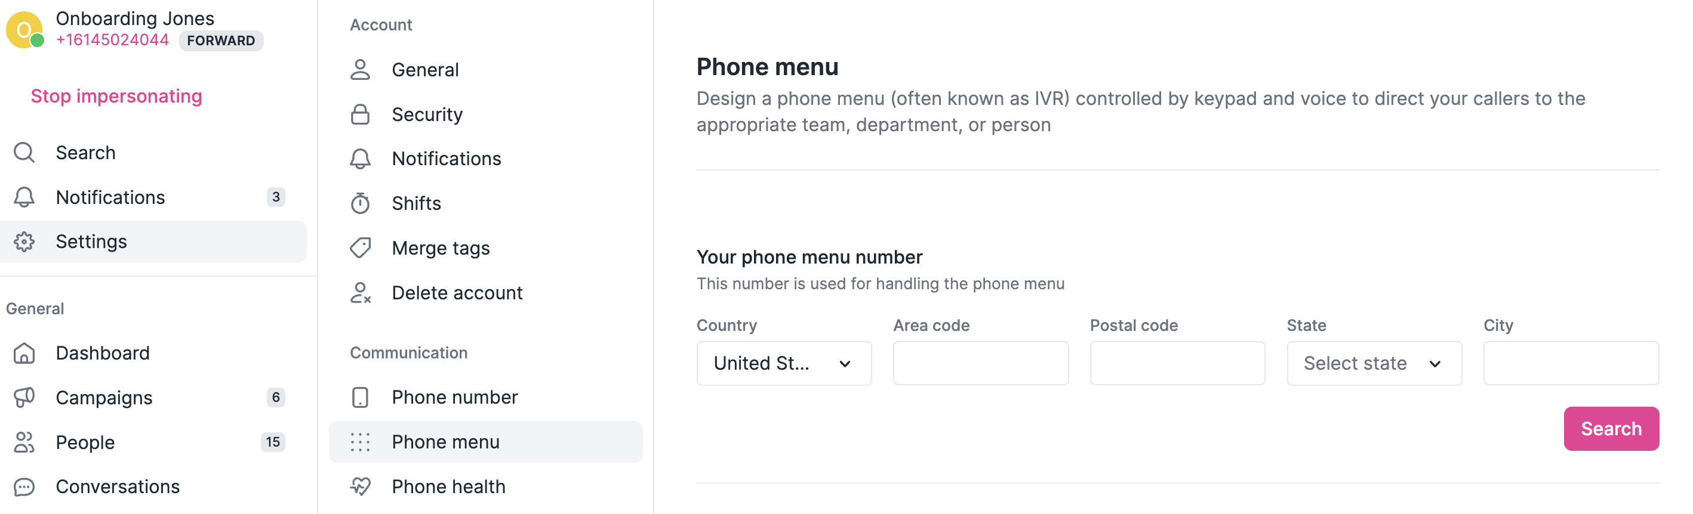Click the Phone health heart icon
This screenshot has width=1693, height=514.
360,487
